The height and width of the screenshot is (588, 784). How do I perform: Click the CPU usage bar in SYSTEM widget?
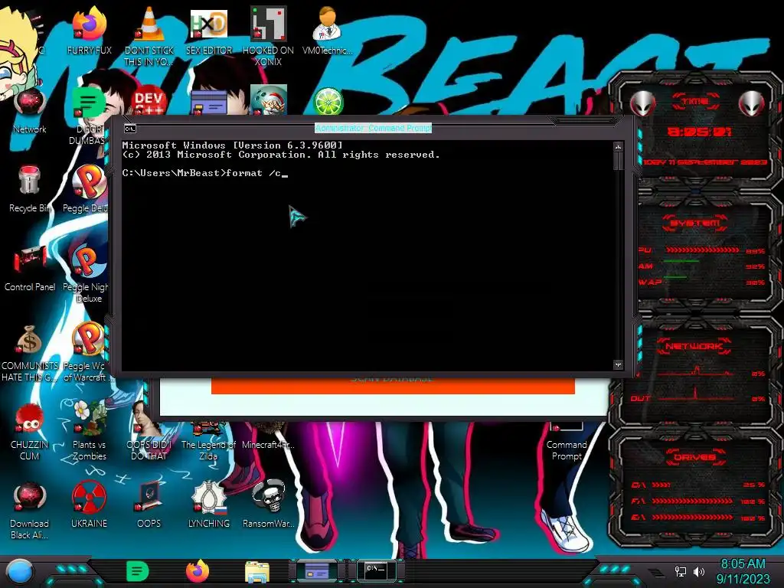pos(702,250)
